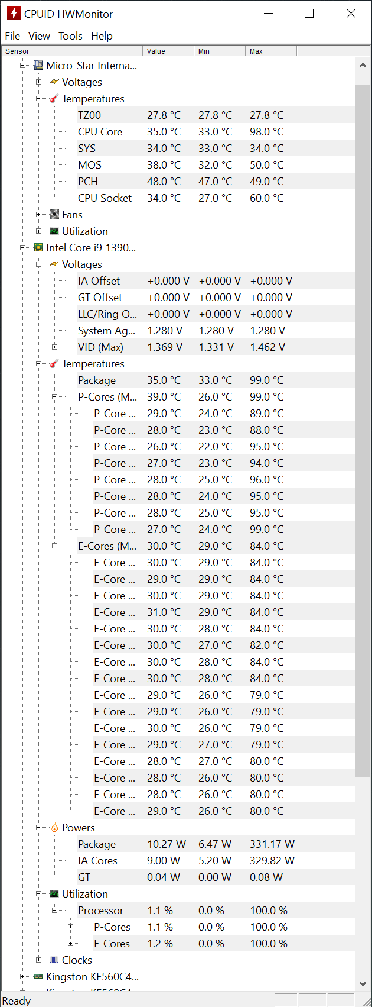Click the Voltages icon under Micro-Star
The height and width of the screenshot is (1007, 372).
[x=54, y=82]
